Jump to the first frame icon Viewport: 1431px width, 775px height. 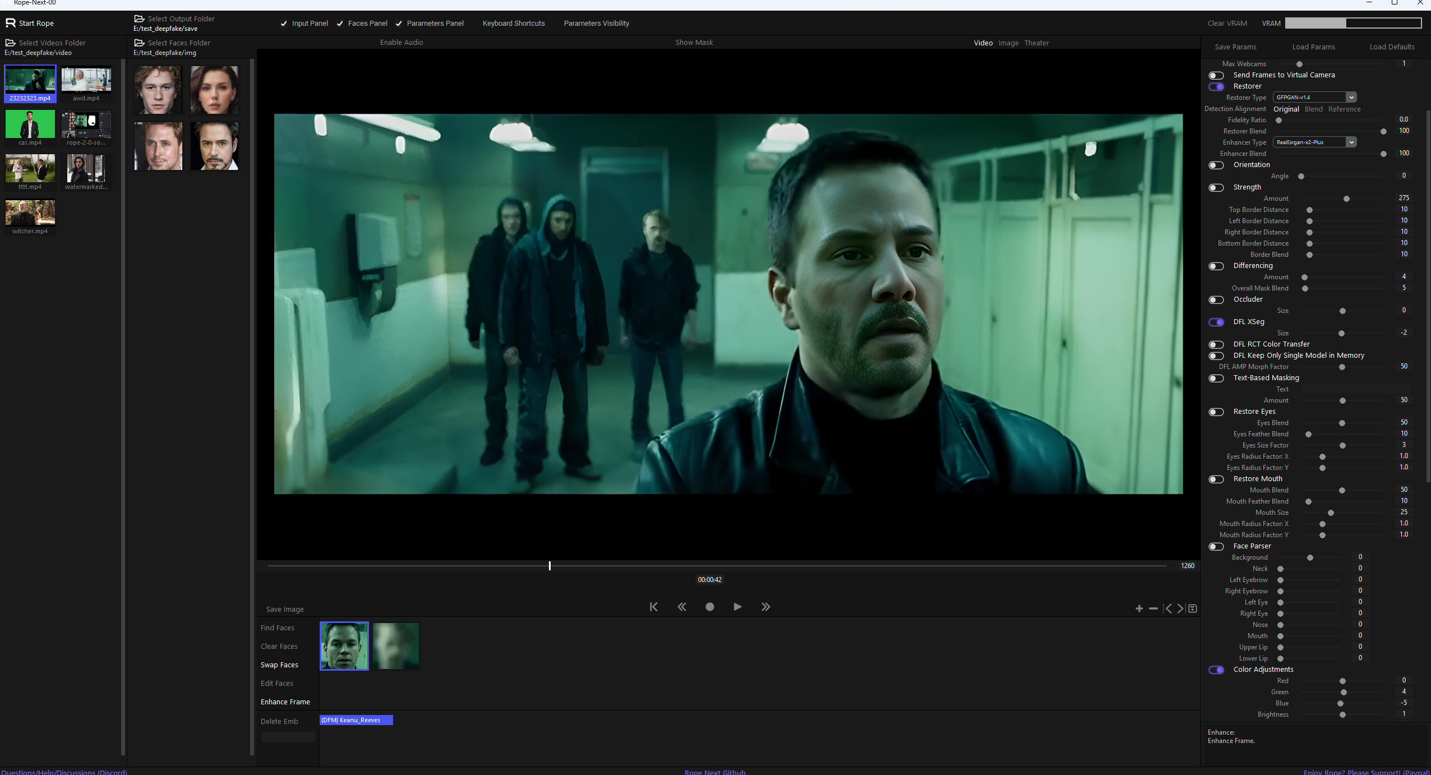(x=653, y=607)
